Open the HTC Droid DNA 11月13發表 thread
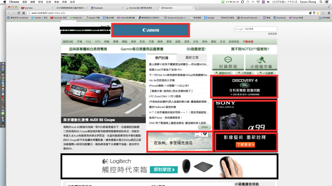 tap(165, 97)
